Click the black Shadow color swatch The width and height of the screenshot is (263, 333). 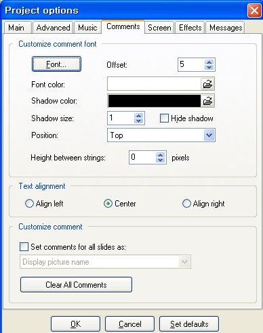click(x=155, y=101)
